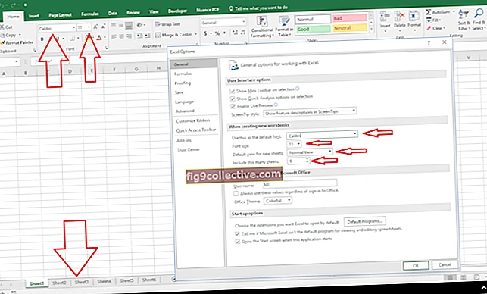
Task: Check Always use these values regardless of sign in
Action: pos(236,193)
